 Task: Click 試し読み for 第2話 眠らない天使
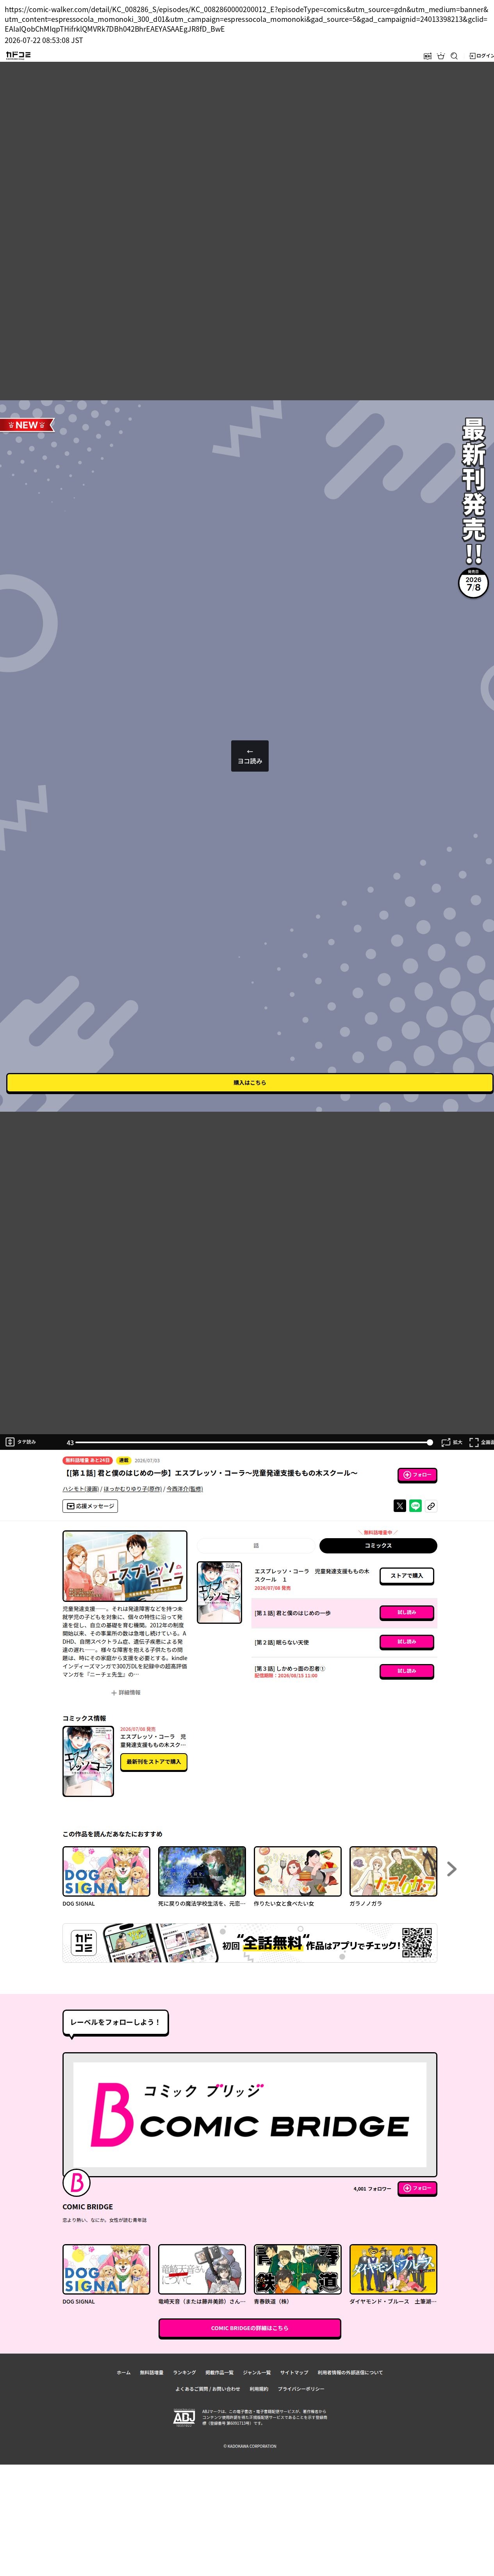407,1642
